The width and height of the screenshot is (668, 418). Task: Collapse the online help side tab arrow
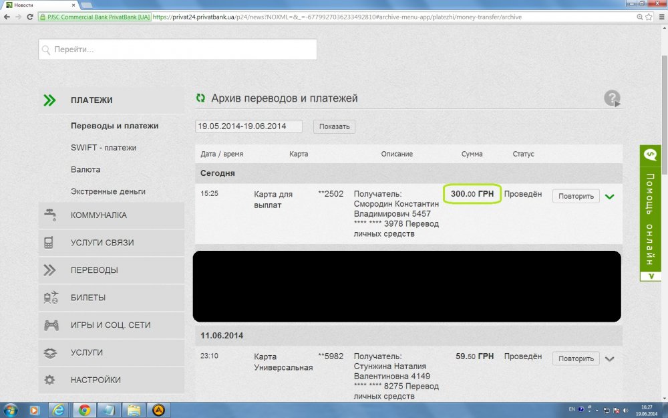651,276
